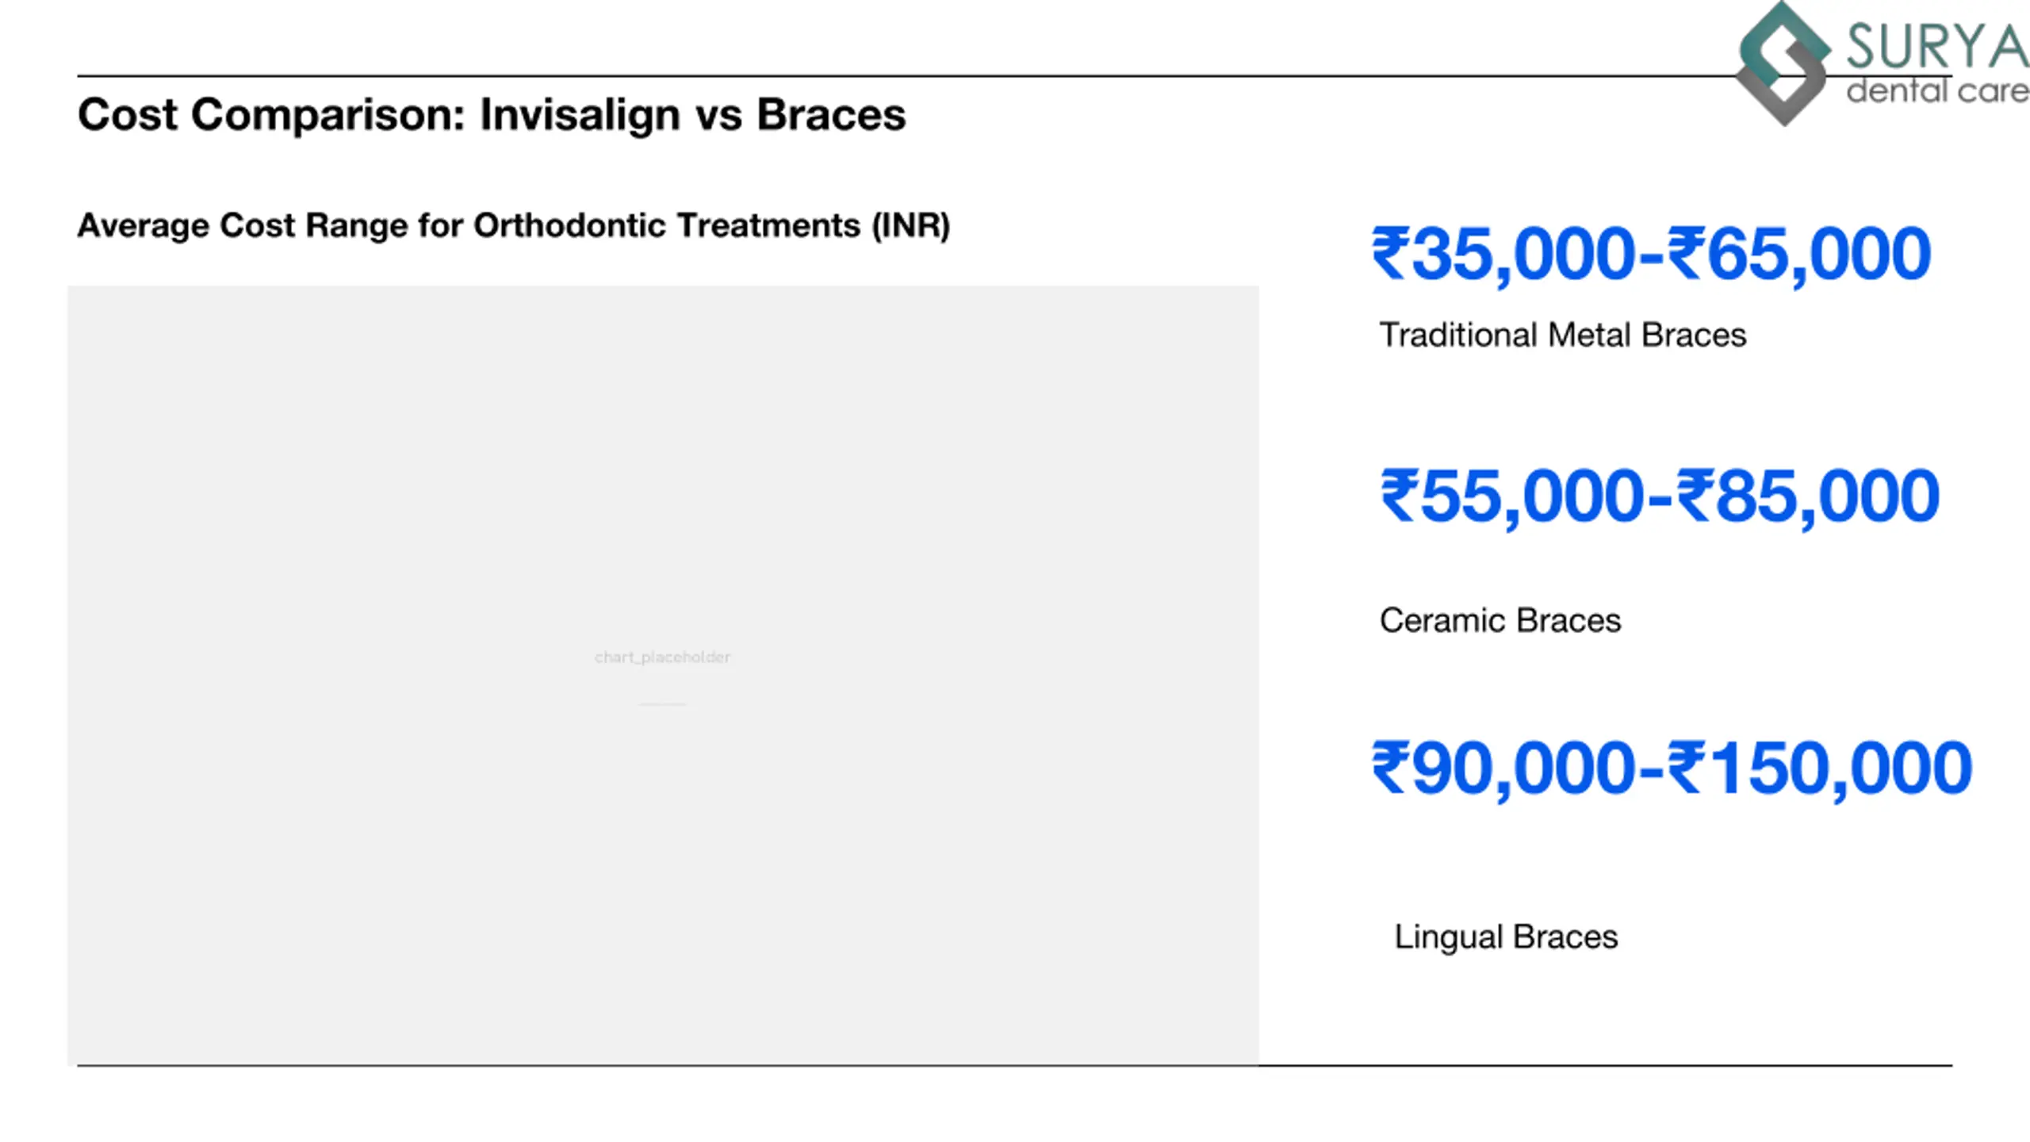Click the word 'Invisalign' in the title
This screenshot has height=1142, width=2030.
pyautogui.click(x=580, y=115)
